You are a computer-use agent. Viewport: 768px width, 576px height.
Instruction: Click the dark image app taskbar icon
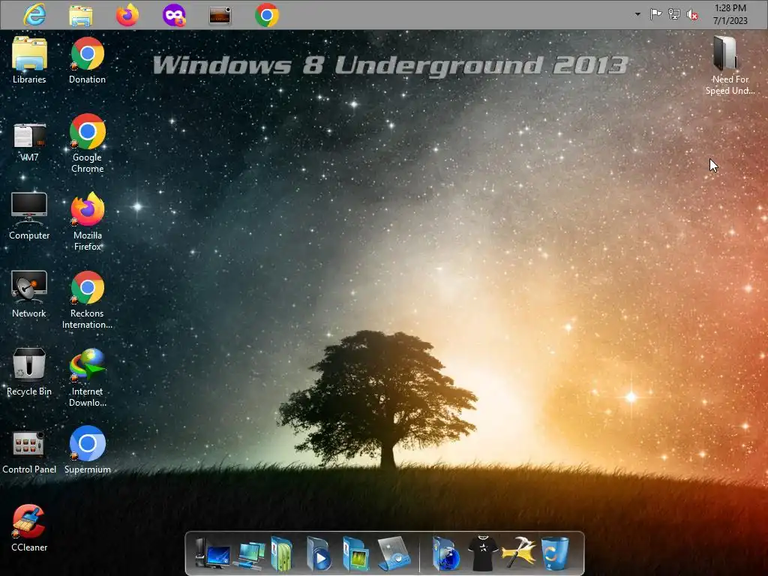[220, 15]
